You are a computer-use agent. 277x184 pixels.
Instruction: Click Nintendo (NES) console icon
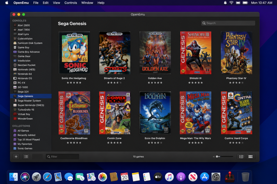(x=15, y=70)
